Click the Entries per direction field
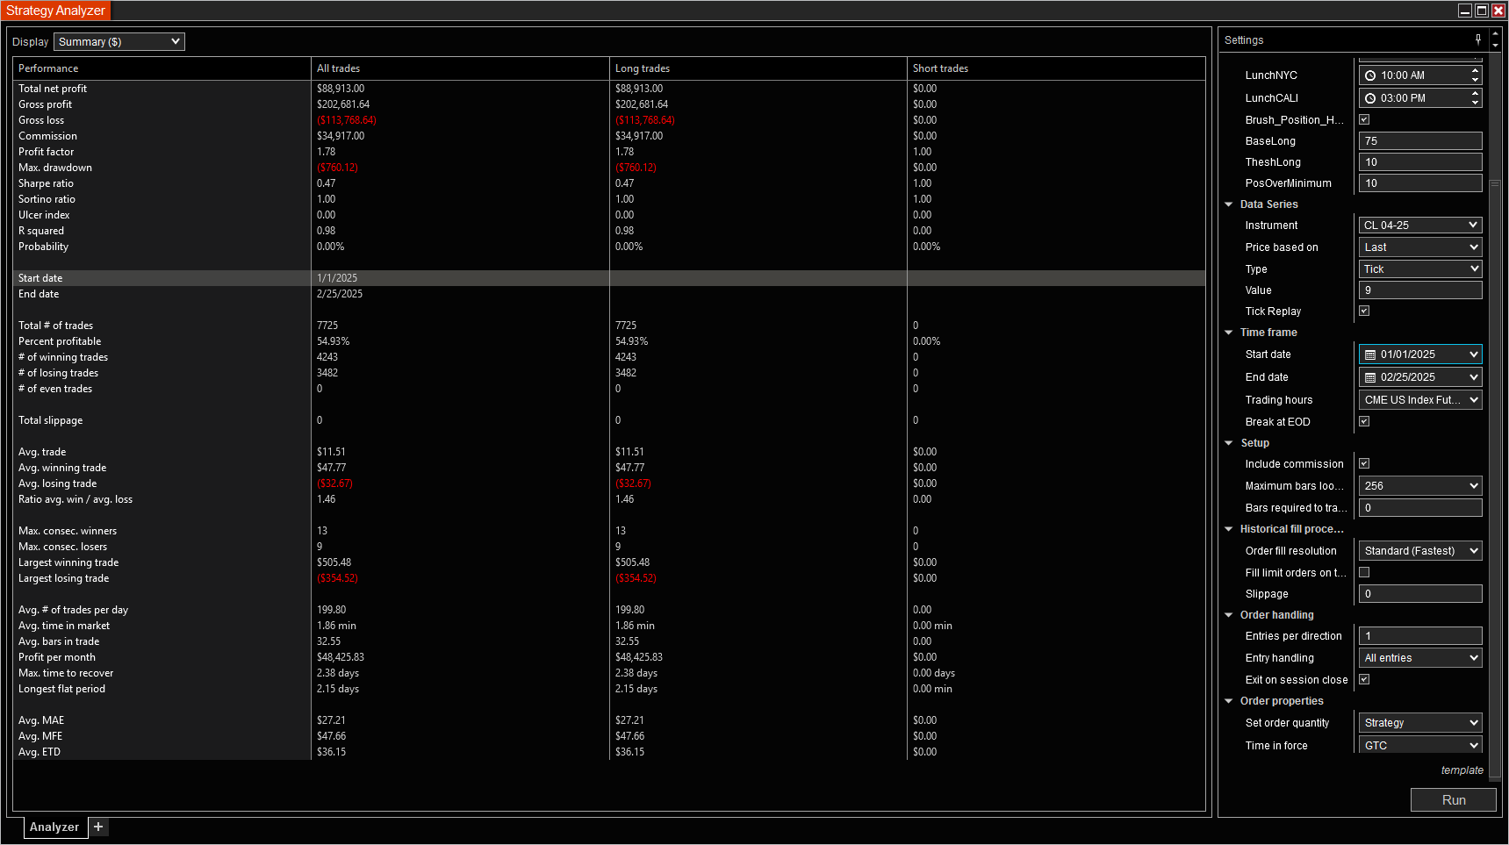The width and height of the screenshot is (1509, 845). pos(1420,636)
